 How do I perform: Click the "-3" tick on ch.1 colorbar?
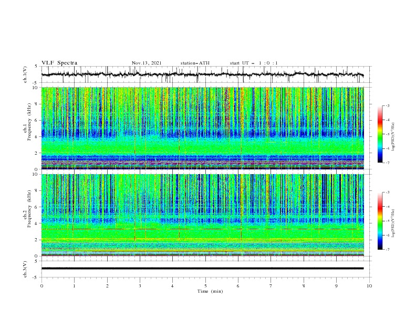pos(387,105)
